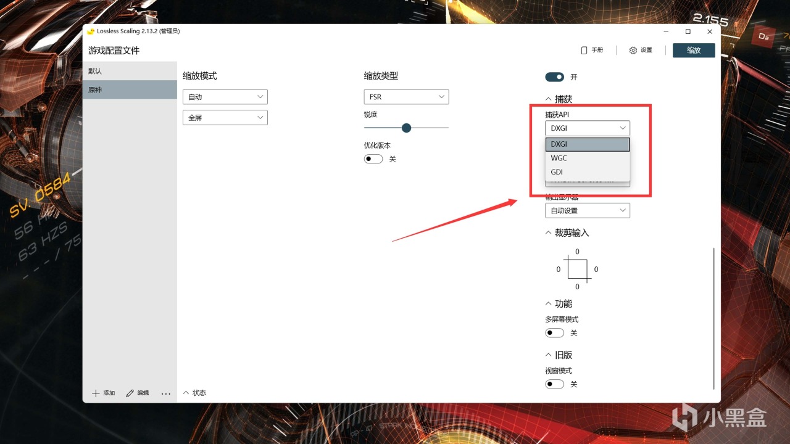Click the bottom crop value 0
790x444 pixels.
tap(577, 287)
